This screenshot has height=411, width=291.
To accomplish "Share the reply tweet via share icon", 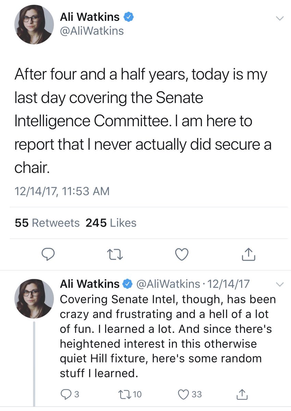I will 242,394.
